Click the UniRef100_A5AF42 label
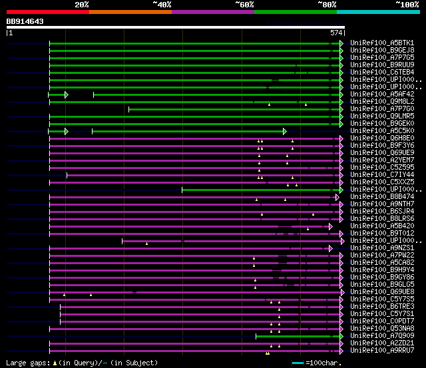The image size is (426, 368). [382, 94]
